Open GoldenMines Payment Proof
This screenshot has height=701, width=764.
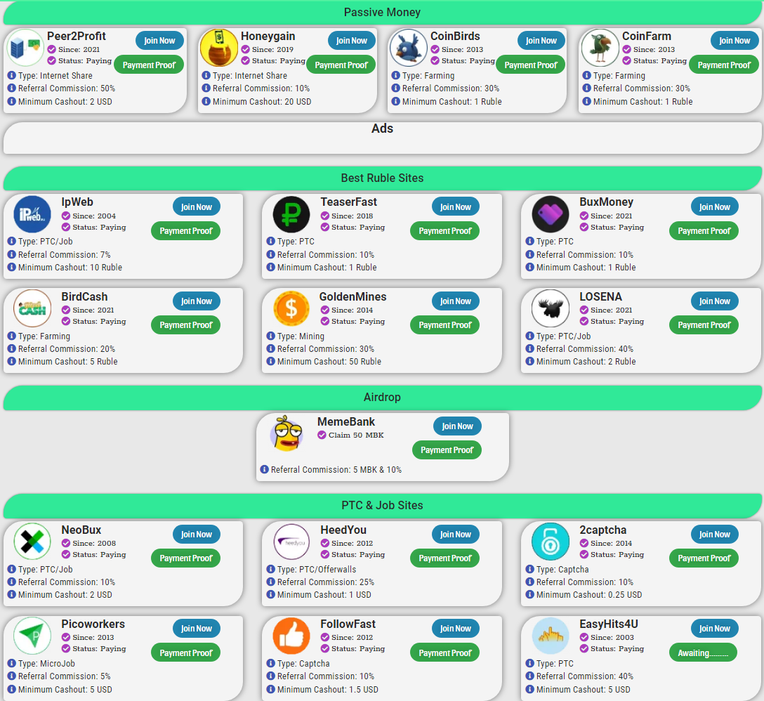pyautogui.click(x=445, y=325)
